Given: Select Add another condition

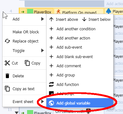Looking at the screenshot, I should [76, 29].
